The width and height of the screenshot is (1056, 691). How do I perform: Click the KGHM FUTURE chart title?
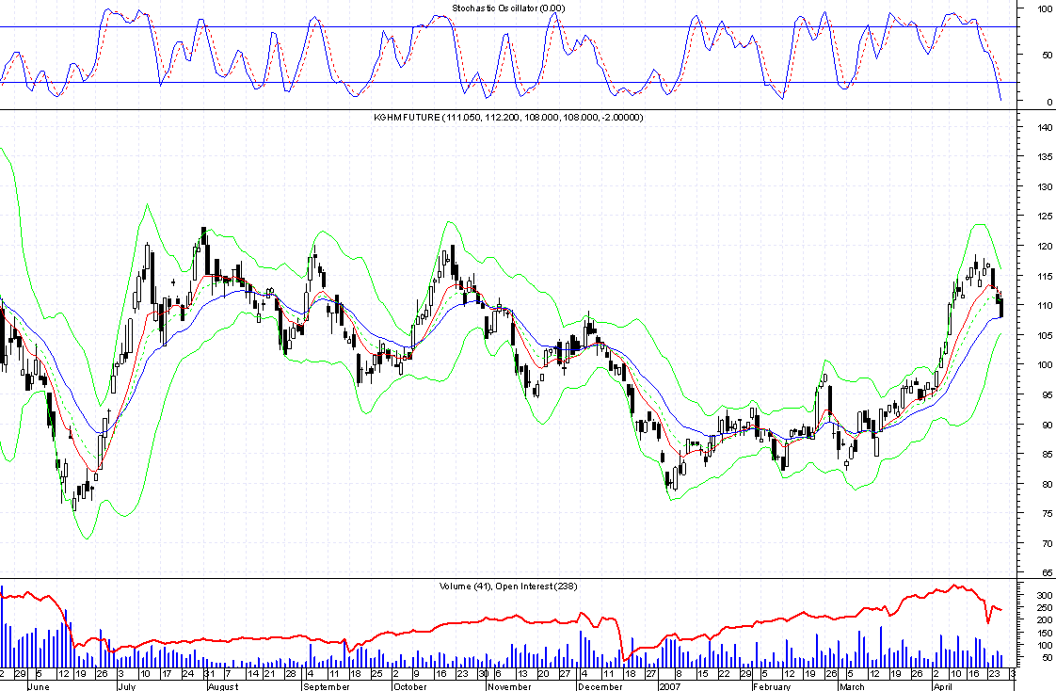pyautogui.click(x=508, y=117)
